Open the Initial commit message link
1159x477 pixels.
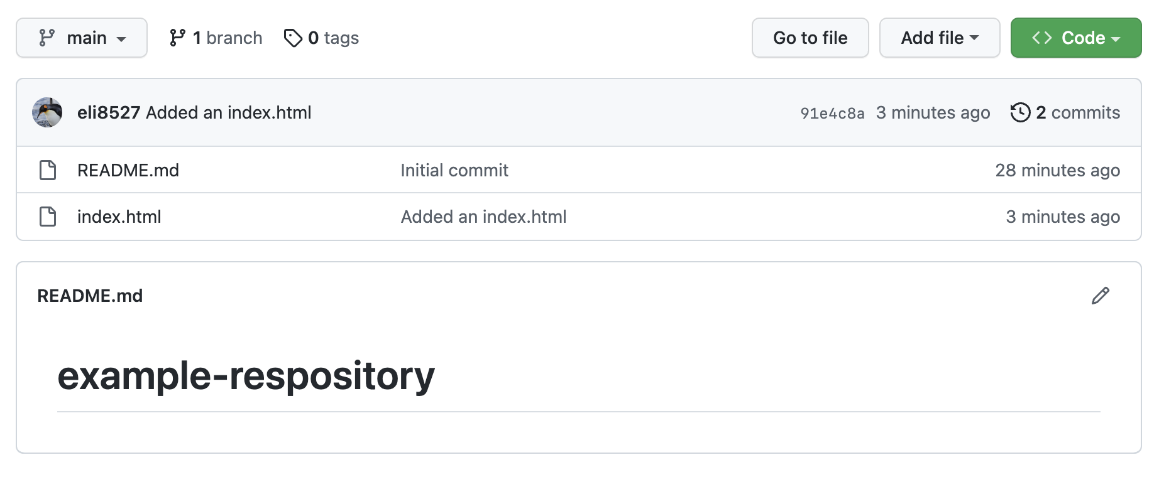454,170
